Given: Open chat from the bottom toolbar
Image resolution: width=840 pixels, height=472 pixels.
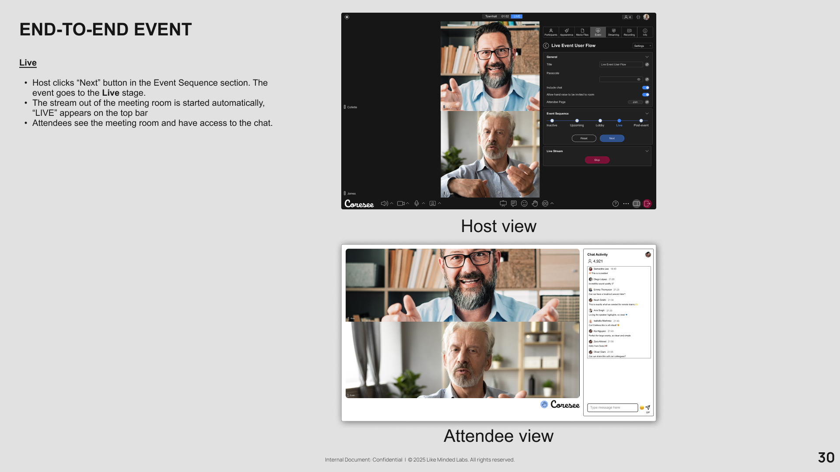Looking at the screenshot, I should point(514,204).
